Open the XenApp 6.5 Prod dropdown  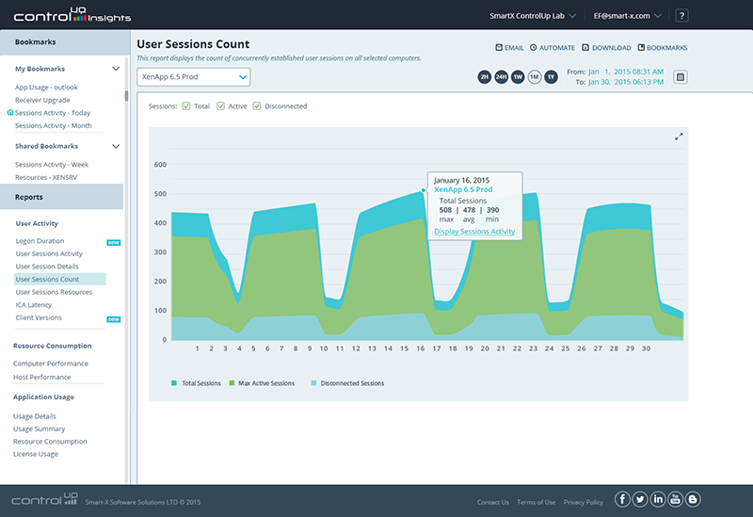[x=194, y=77]
